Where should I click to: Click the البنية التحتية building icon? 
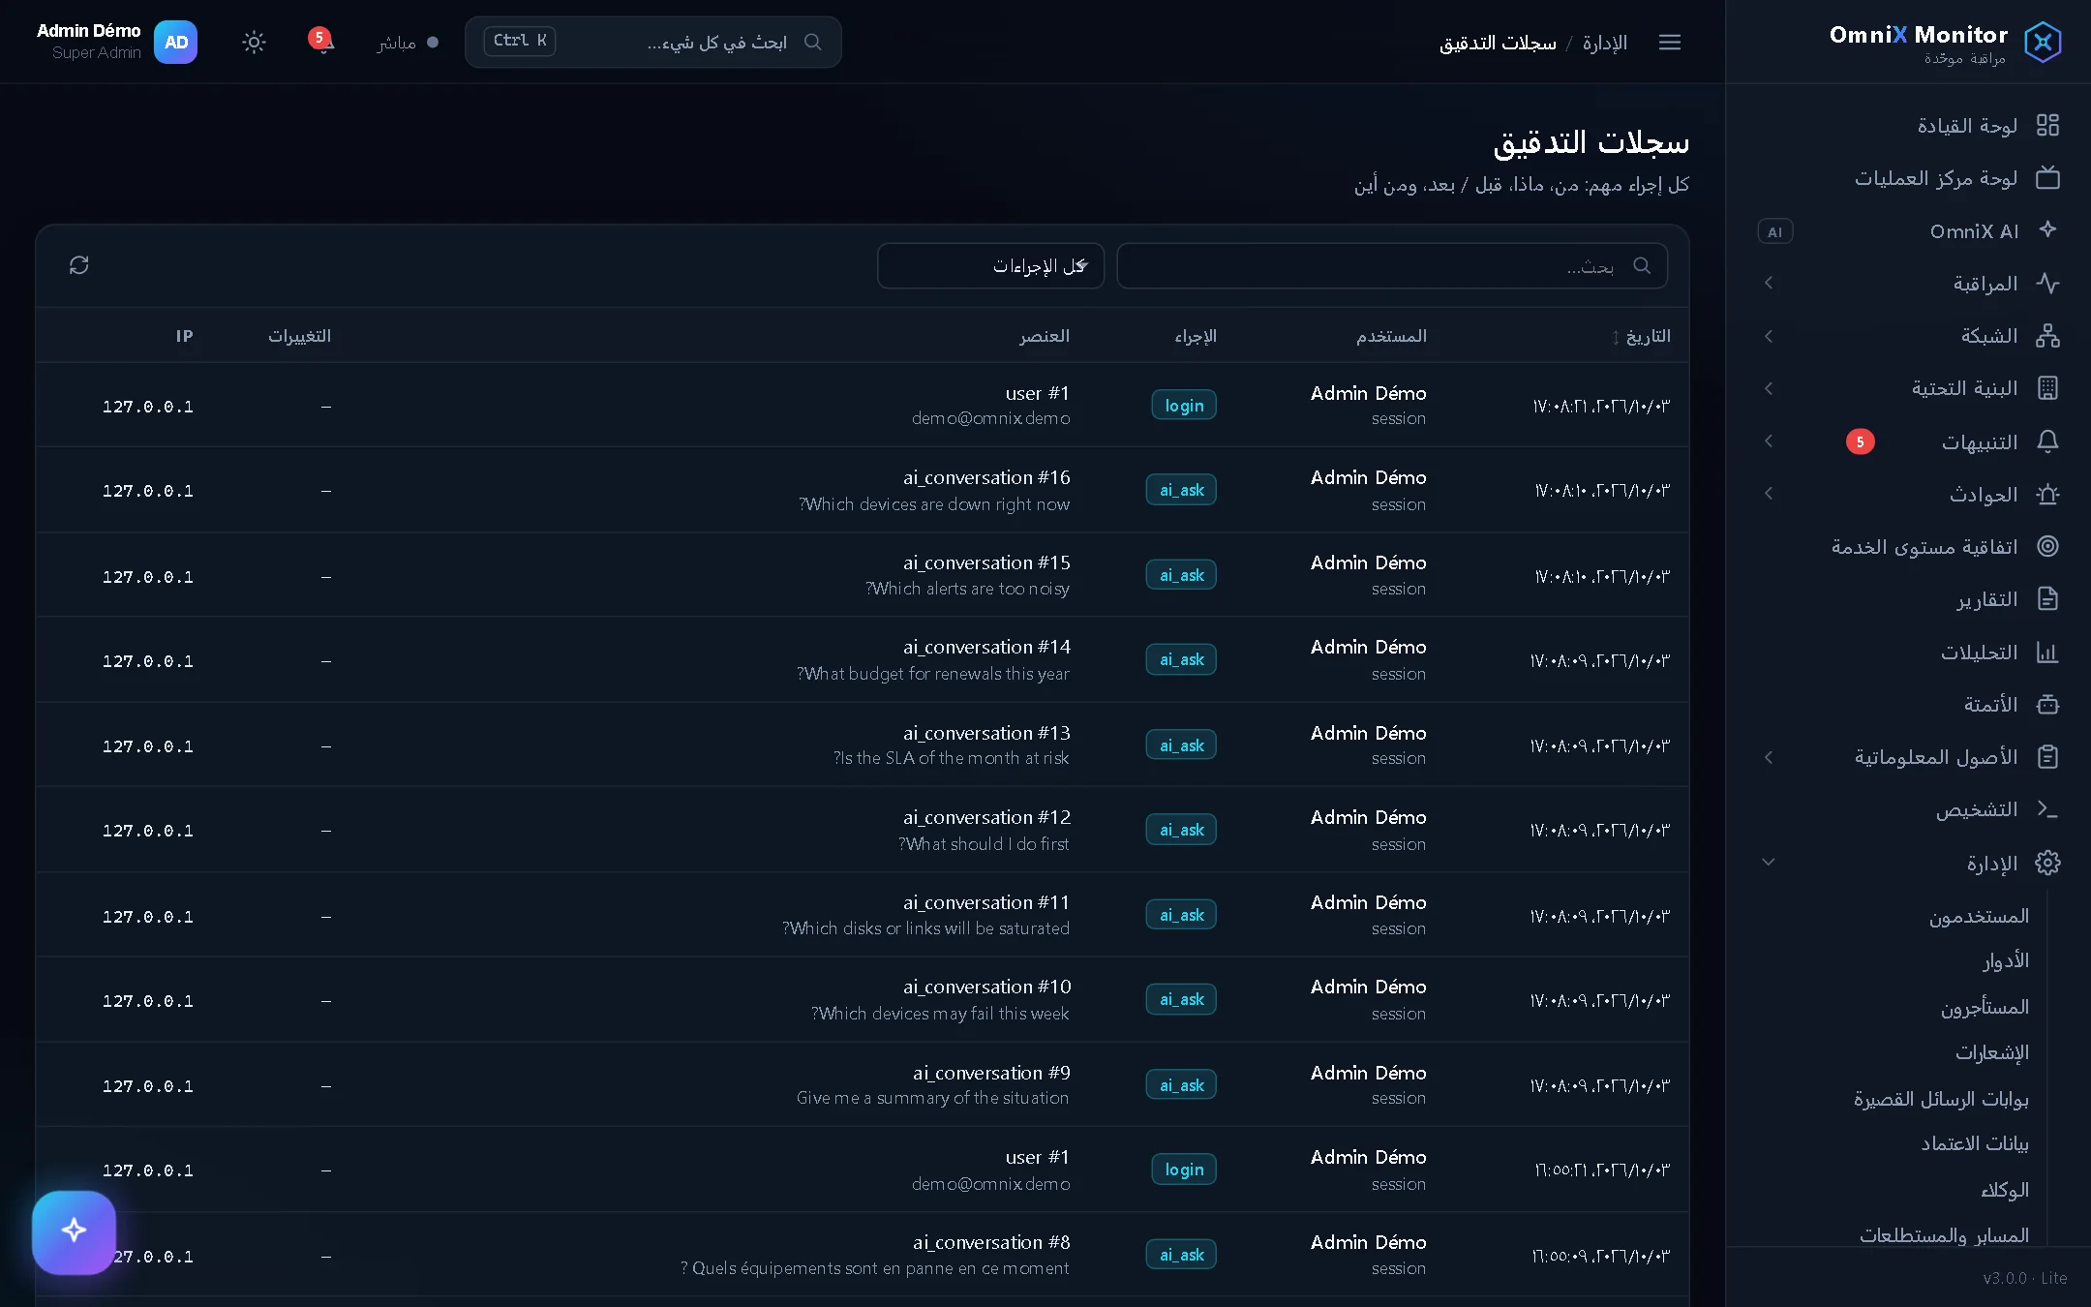point(2047,388)
